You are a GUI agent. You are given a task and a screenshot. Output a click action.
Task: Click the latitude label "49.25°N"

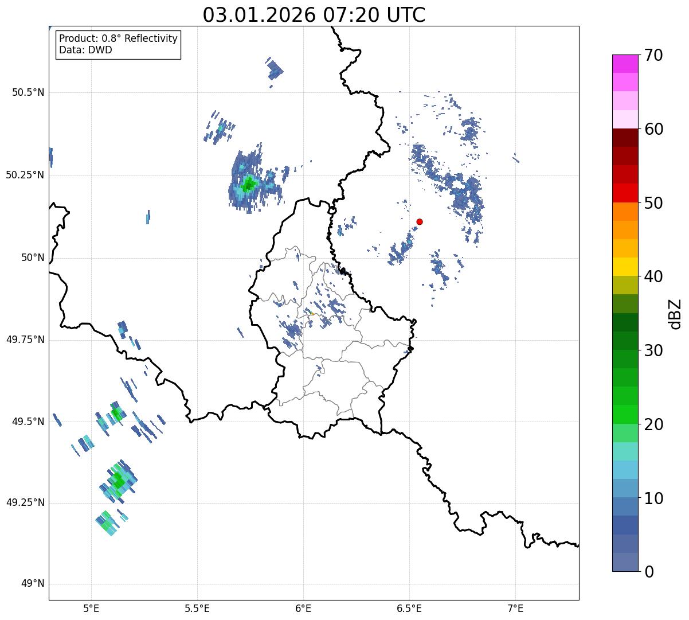point(25,502)
